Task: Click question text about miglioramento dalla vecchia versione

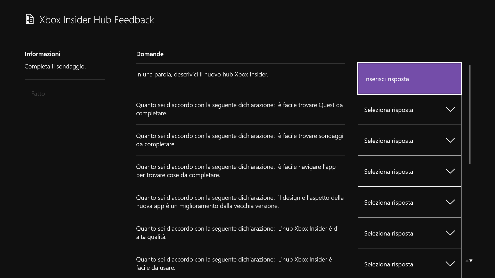Action: pos(240,202)
